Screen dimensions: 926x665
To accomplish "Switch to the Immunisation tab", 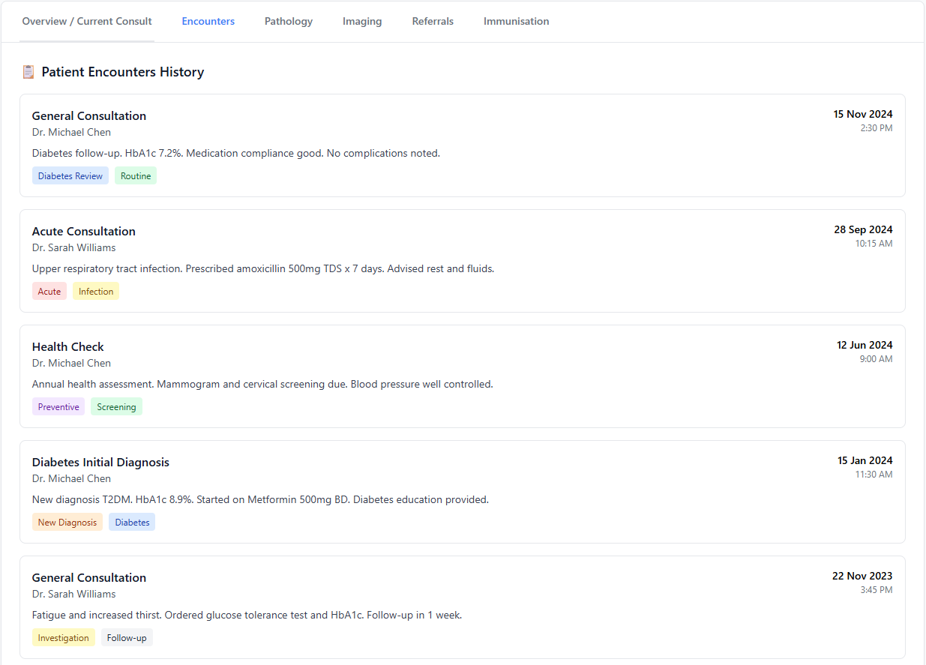I will click(516, 21).
